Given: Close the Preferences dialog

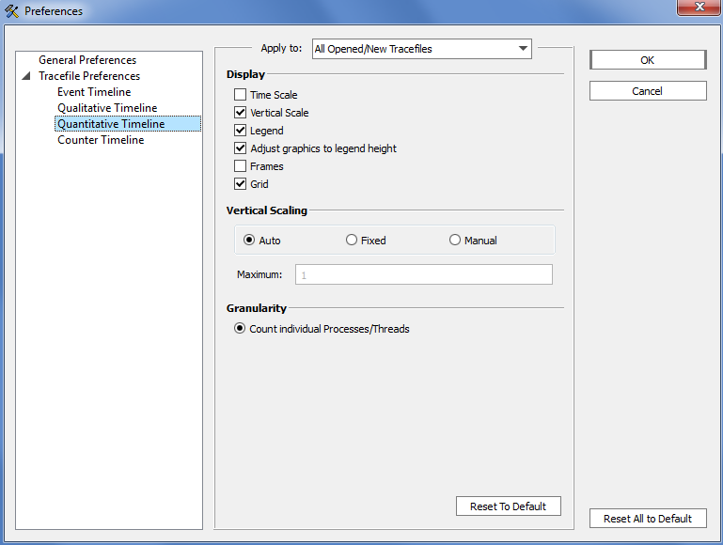Looking at the screenshot, I should (x=699, y=8).
